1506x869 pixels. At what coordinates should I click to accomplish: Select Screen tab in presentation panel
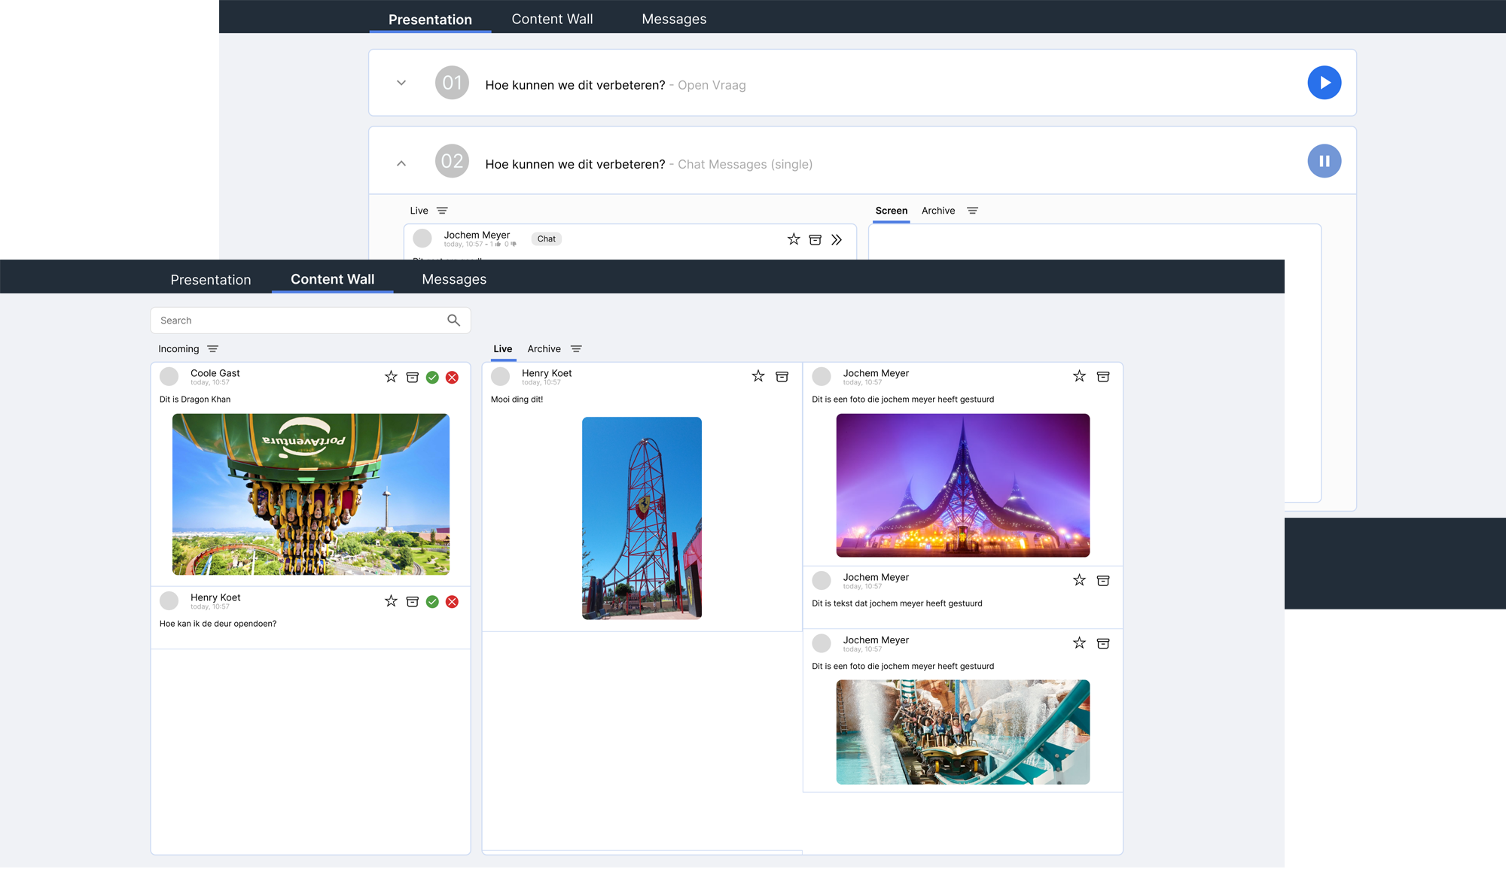(891, 211)
